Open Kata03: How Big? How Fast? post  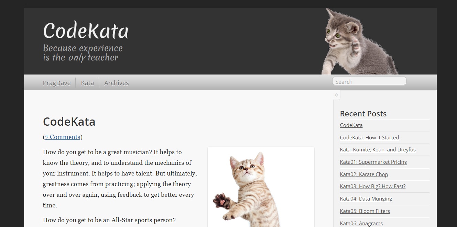373,186
